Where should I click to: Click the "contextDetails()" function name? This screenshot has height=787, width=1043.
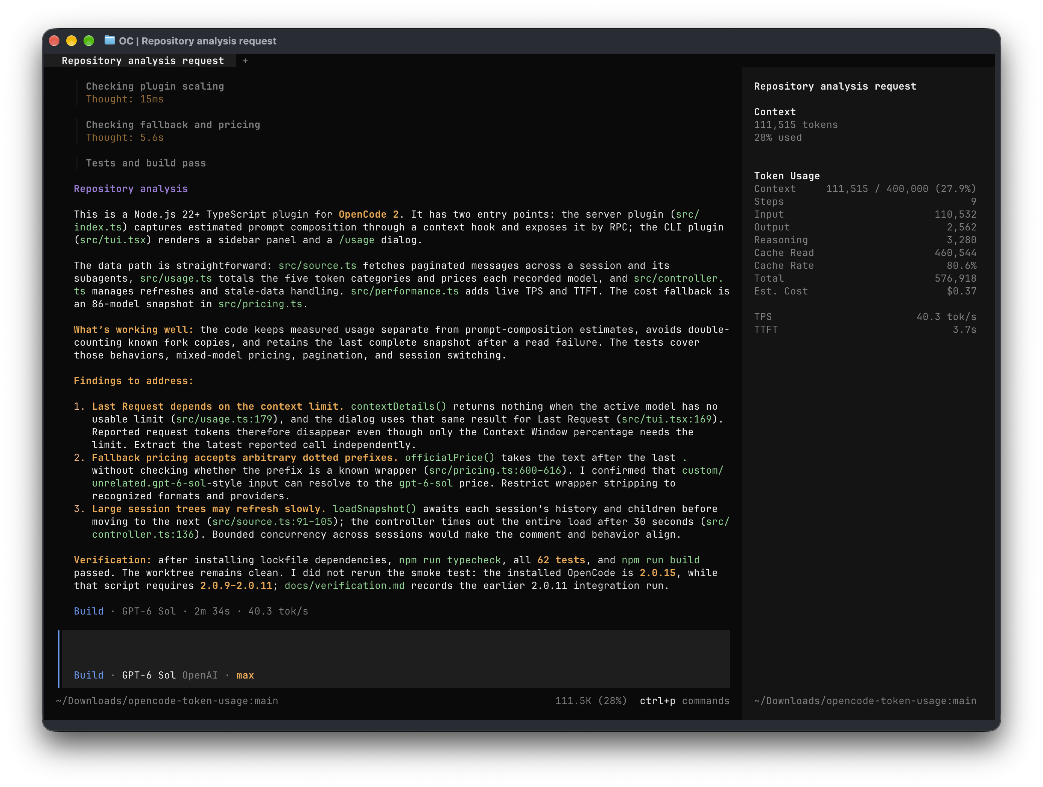tap(398, 406)
